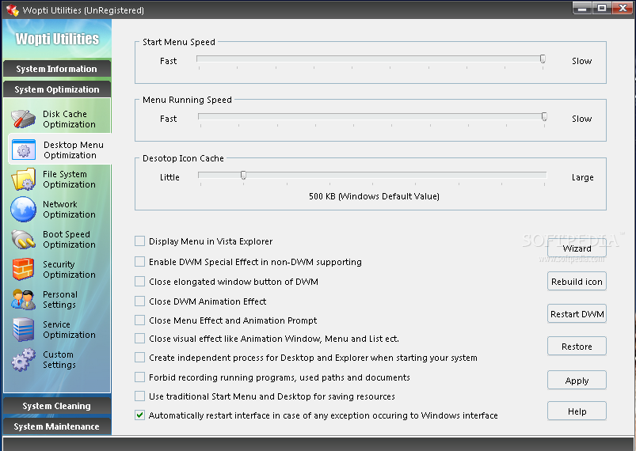Image resolution: width=636 pixels, height=451 pixels.
Task: Check Close visual effect like Animation Window option
Action: (139, 339)
